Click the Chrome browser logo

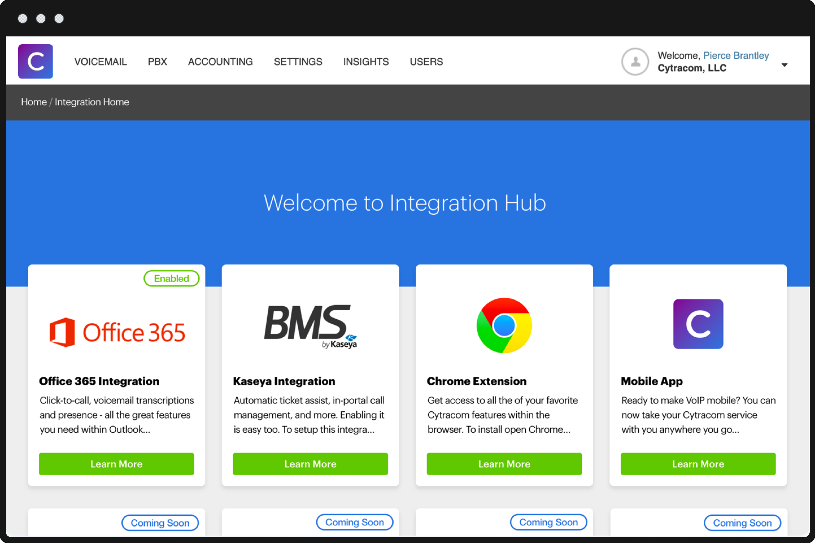coord(504,326)
